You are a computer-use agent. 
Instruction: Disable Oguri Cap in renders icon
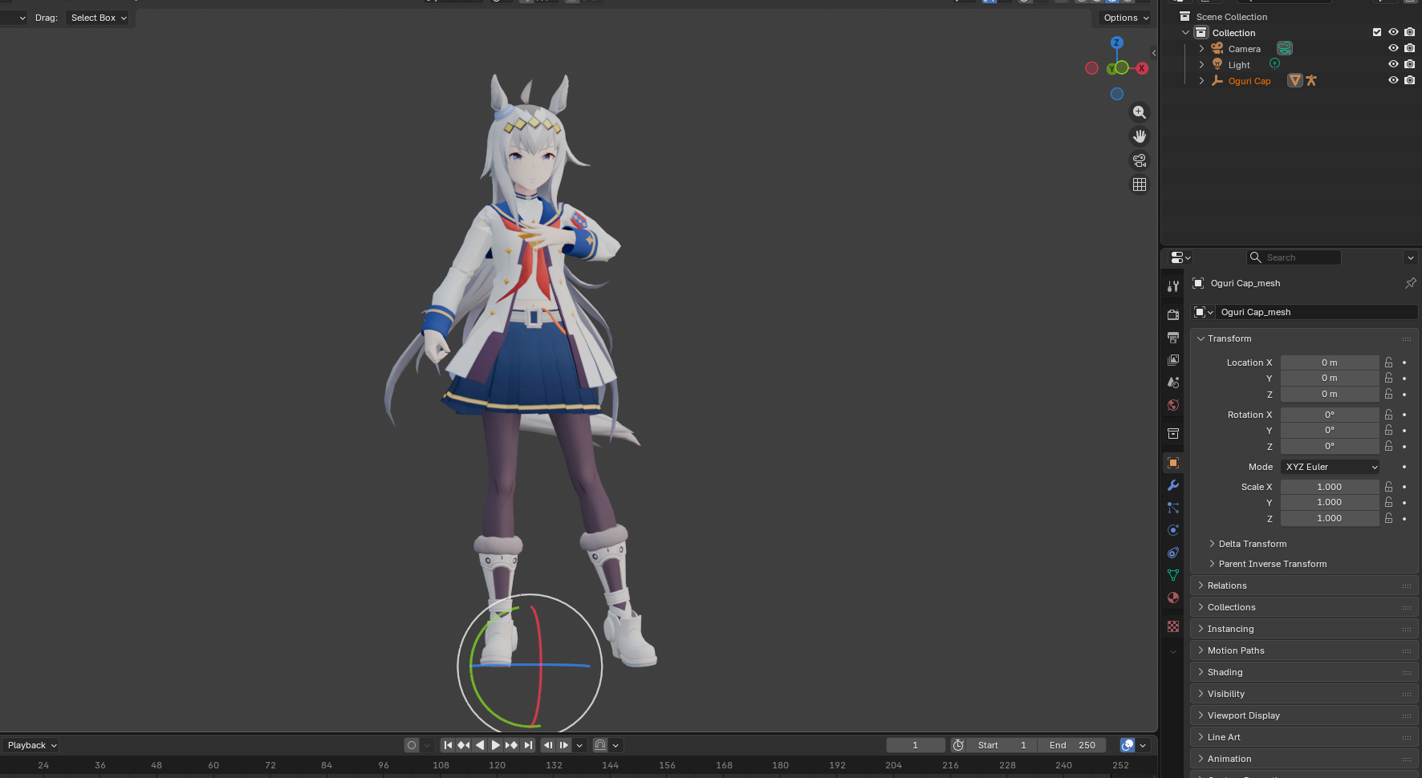tap(1409, 80)
